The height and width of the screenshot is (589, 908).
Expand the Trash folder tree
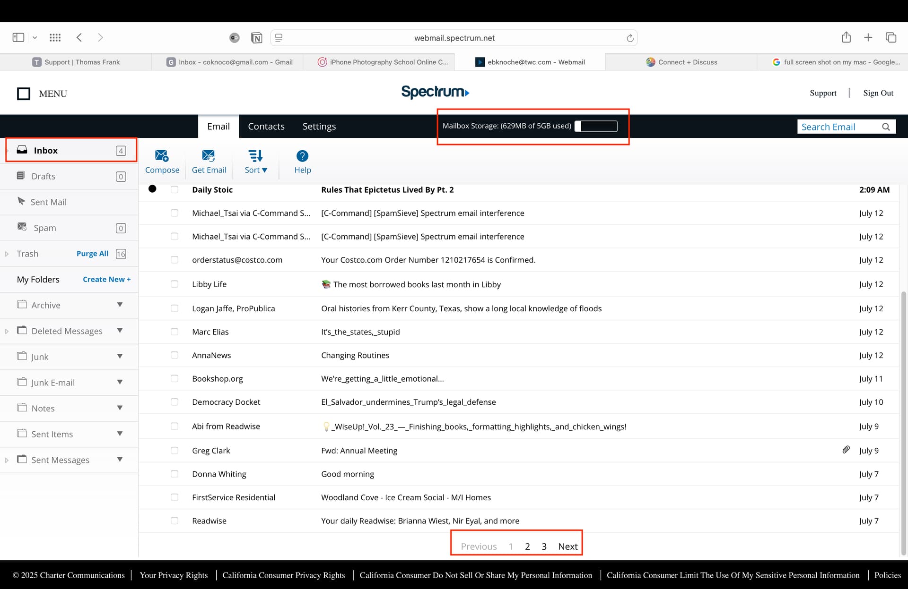coord(7,254)
